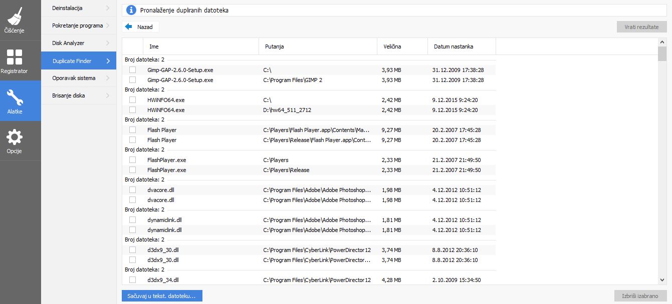The height and width of the screenshot is (304, 672).
Task: Click the 4,28 MB size value
Action: click(391, 280)
